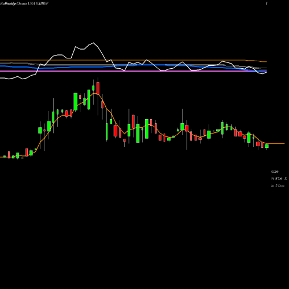Click the tallest red candlestick at the price peak

(x=98, y=88)
